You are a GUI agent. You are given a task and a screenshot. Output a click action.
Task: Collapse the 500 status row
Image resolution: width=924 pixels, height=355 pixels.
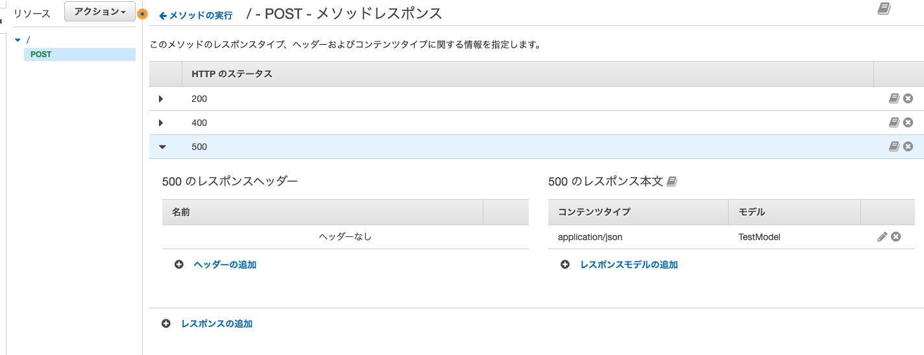pos(162,147)
